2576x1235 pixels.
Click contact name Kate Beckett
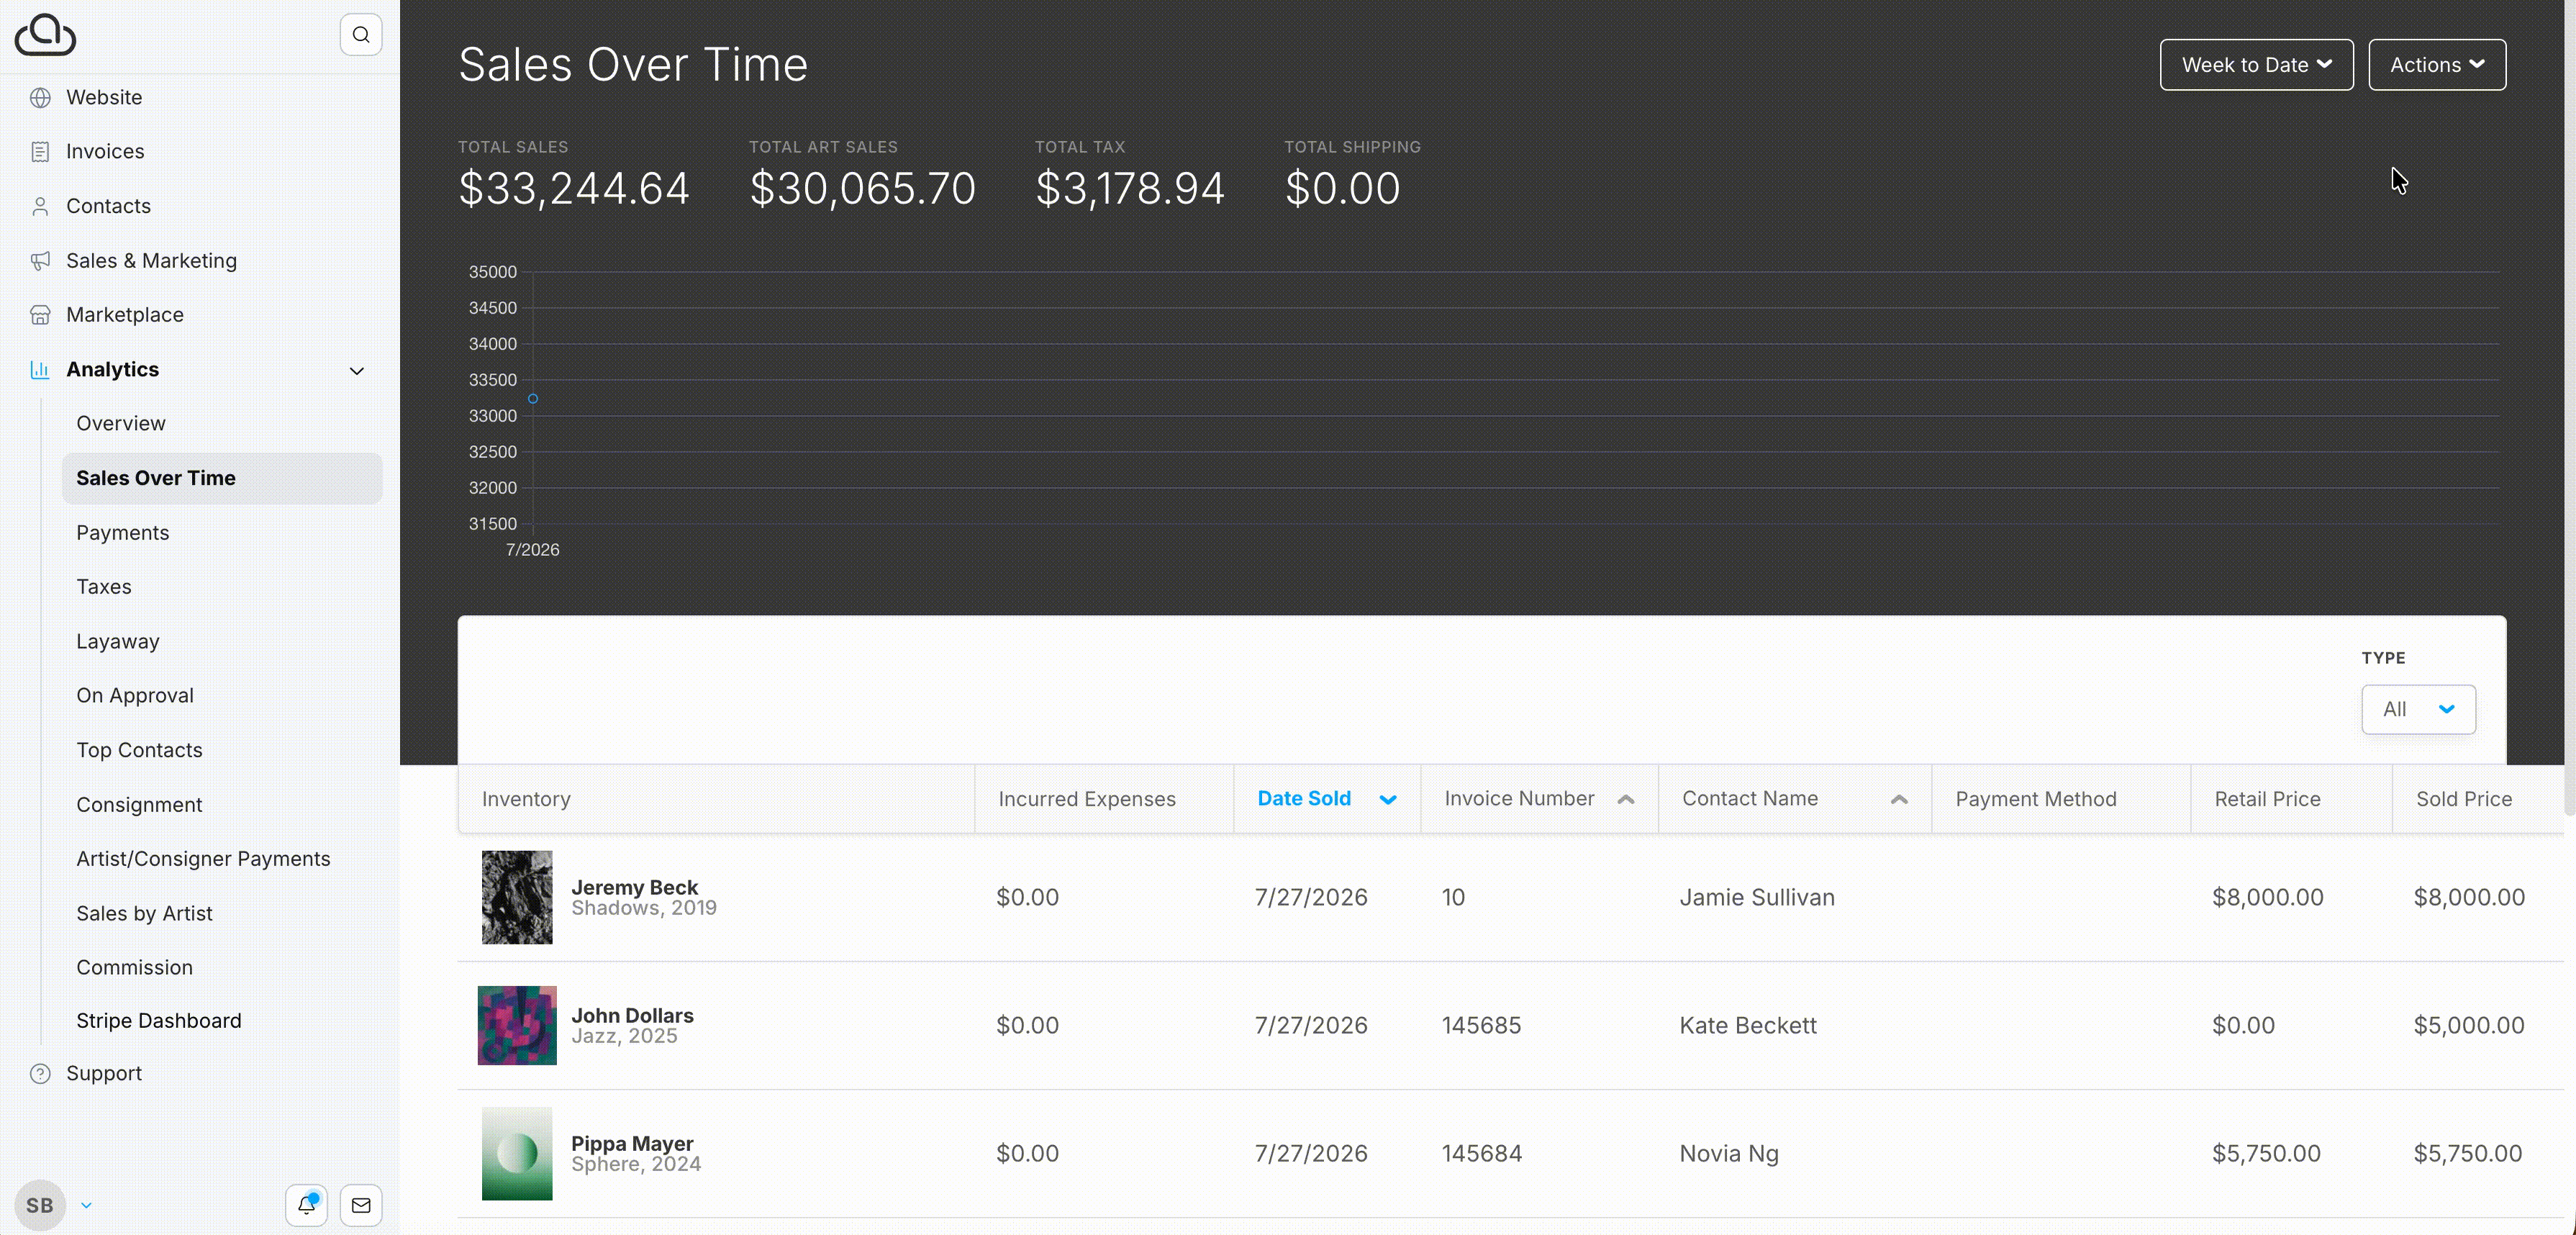[x=1748, y=1025]
